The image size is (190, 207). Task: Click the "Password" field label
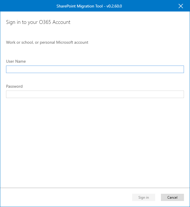(x=14, y=86)
